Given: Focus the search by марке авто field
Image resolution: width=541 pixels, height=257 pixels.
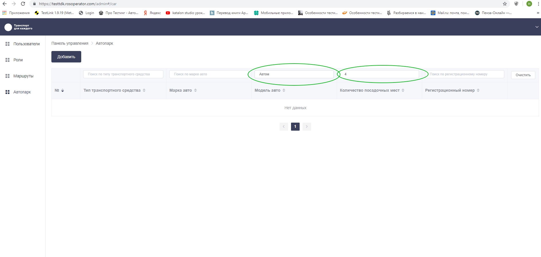Looking at the screenshot, I should point(209,74).
